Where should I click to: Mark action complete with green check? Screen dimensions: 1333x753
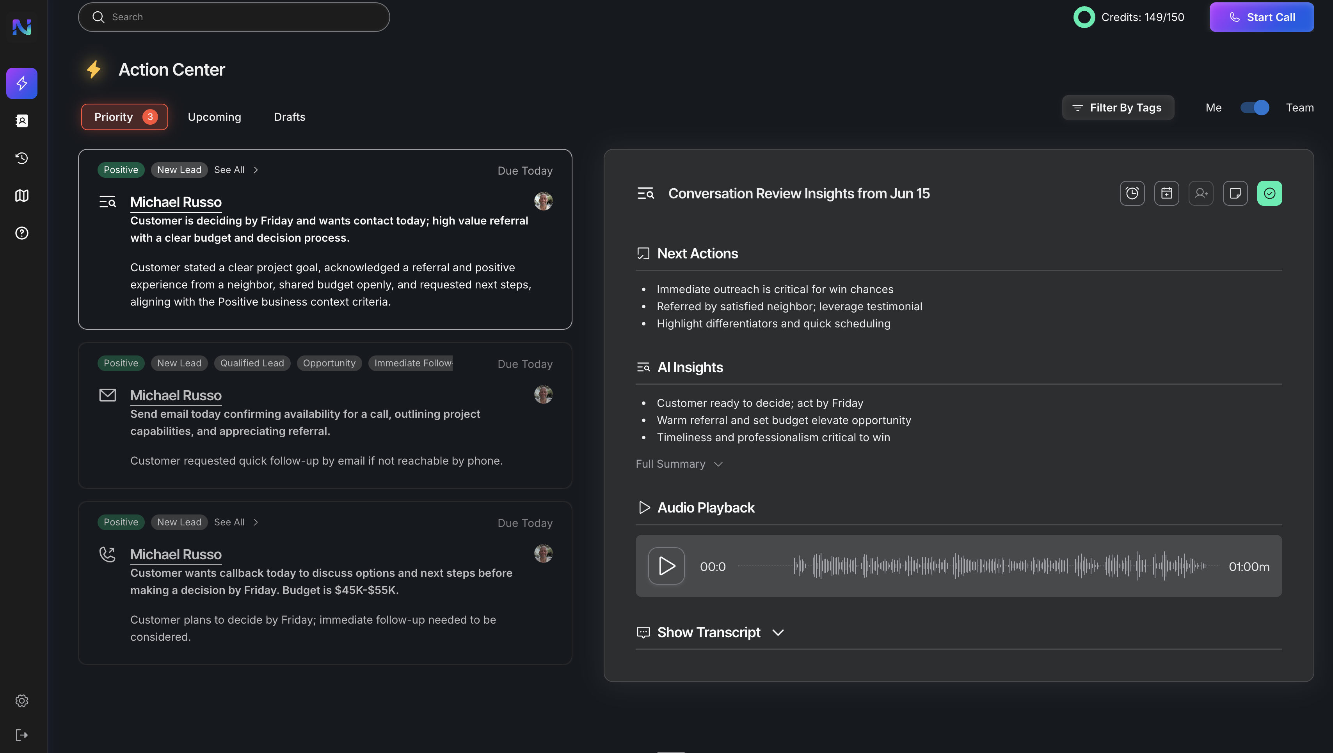1269,193
